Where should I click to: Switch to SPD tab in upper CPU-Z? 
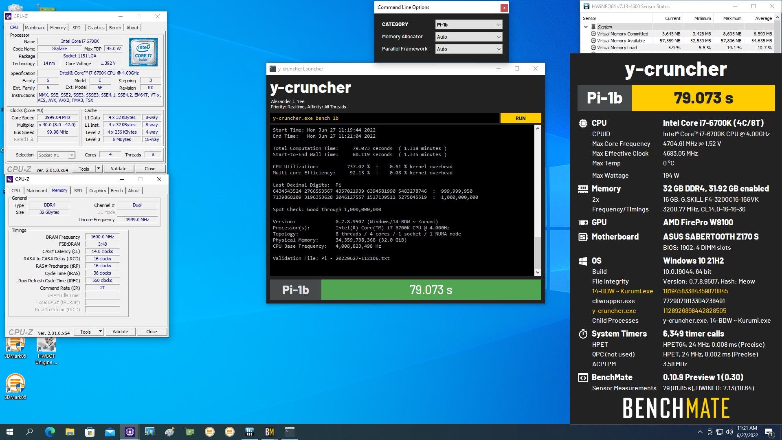[x=77, y=28]
